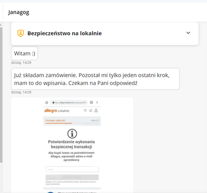
Task: Click address bar in embedded phone screenshot
Action: pos(69,102)
